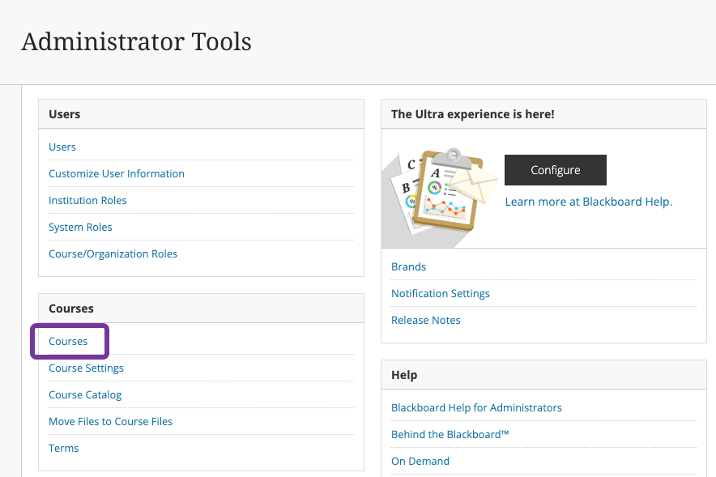Open Blackboard Help for Administrators
This screenshot has width=716, height=477.
tap(476, 407)
